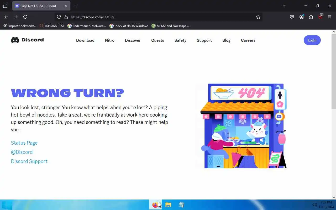Open the Discover nav item

133,40
